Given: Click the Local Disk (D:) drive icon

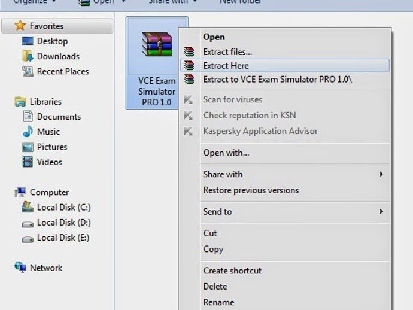Looking at the screenshot, I should click(28, 224).
